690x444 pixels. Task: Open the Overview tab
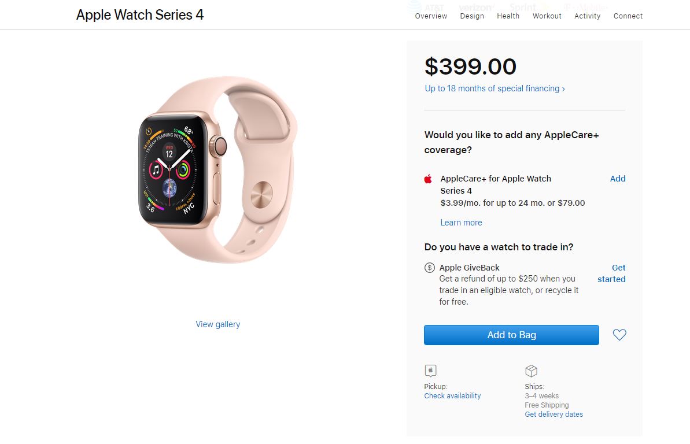431,16
